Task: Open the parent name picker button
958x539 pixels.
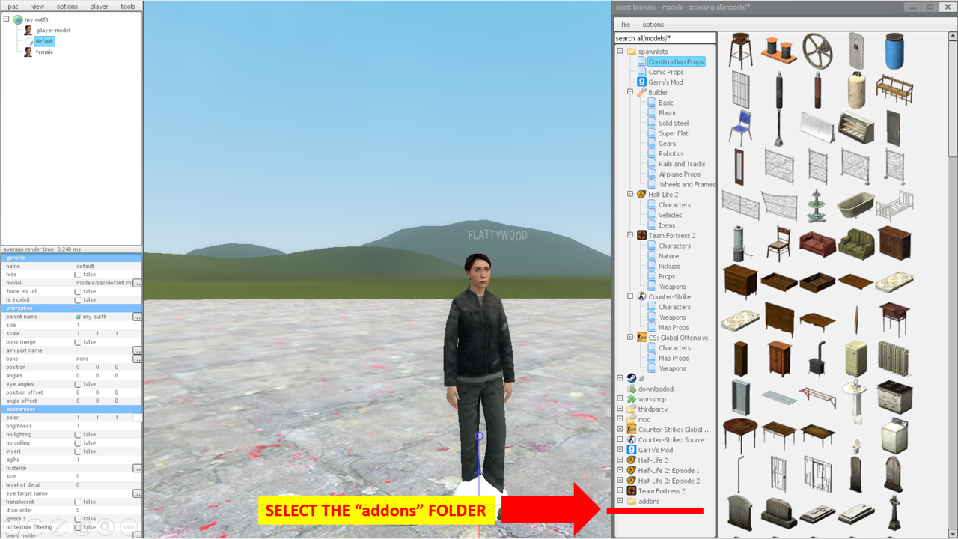Action: 137,317
